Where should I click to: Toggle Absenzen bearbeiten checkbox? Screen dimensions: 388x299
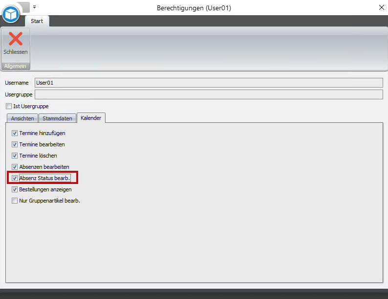pos(15,167)
